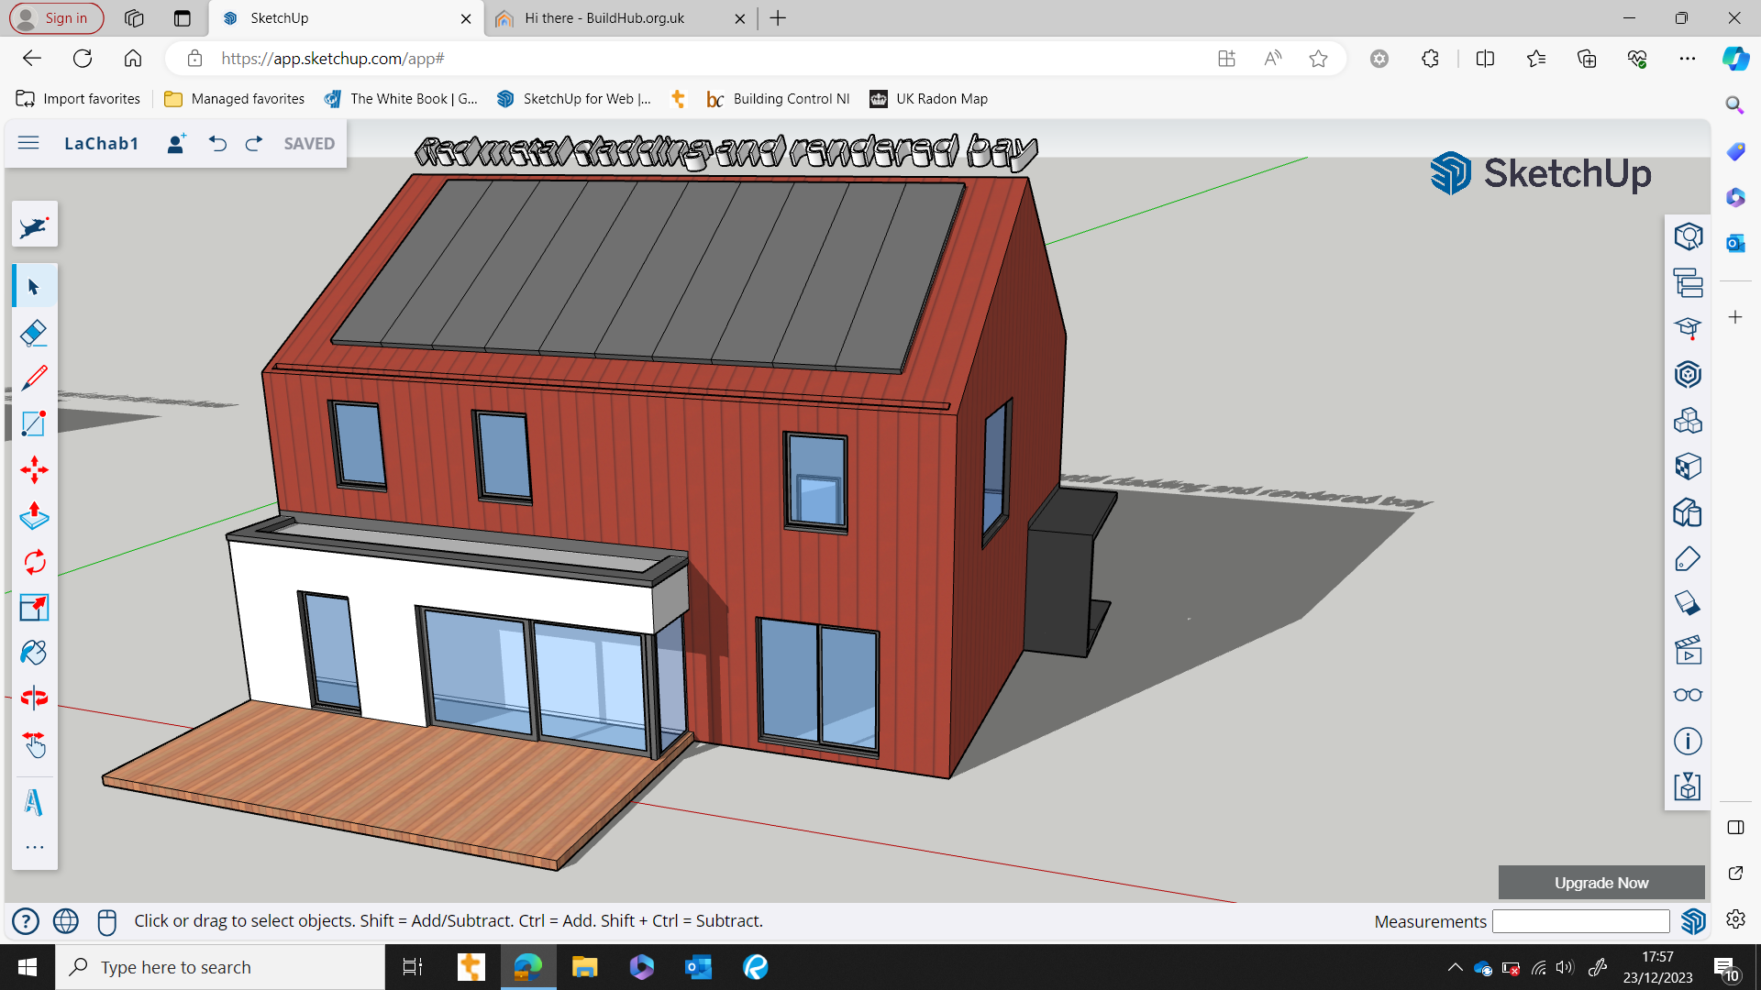The height and width of the screenshot is (990, 1761).
Task: Activate the Orbit tool
Action: tap(34, 698)
